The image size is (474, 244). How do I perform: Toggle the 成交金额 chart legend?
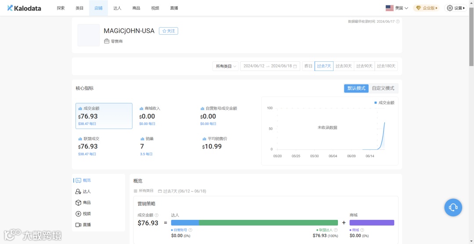384,103
